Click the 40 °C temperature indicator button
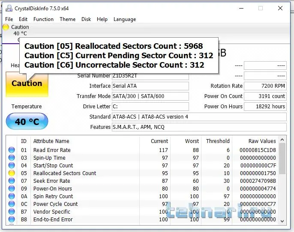 (x=27, y=122)
